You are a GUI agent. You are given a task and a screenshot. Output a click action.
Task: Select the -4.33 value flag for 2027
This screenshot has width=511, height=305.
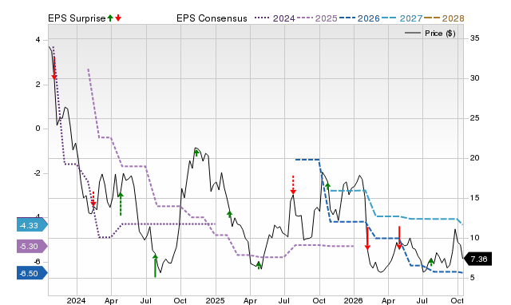[32, 225]
